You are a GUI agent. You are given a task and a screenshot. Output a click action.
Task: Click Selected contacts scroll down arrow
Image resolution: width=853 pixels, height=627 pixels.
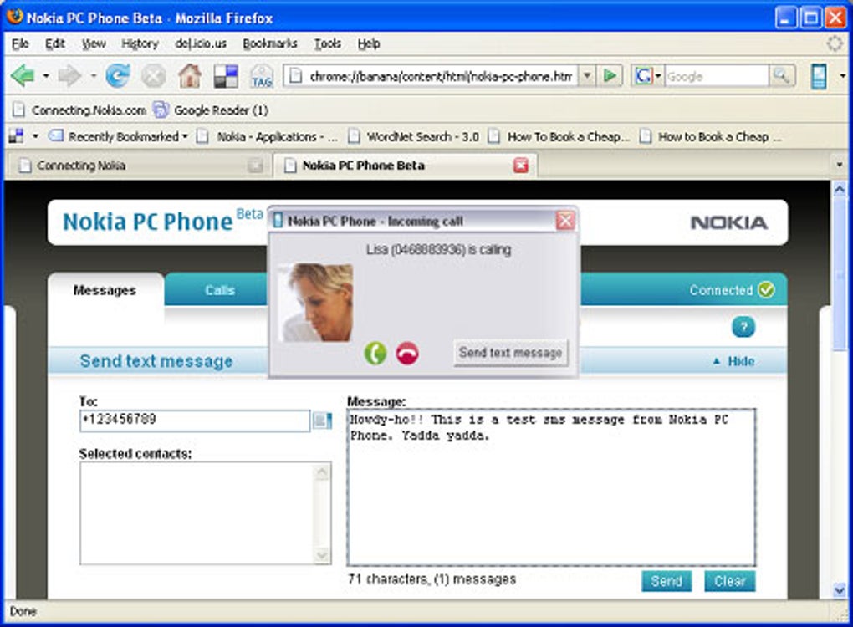pos(322,554)
